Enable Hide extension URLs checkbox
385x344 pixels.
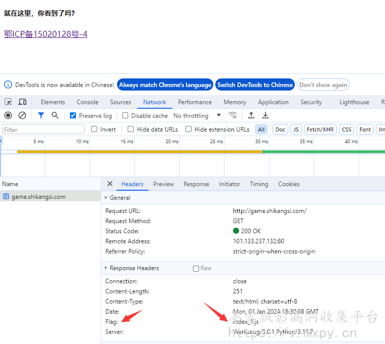coord(188,129)
